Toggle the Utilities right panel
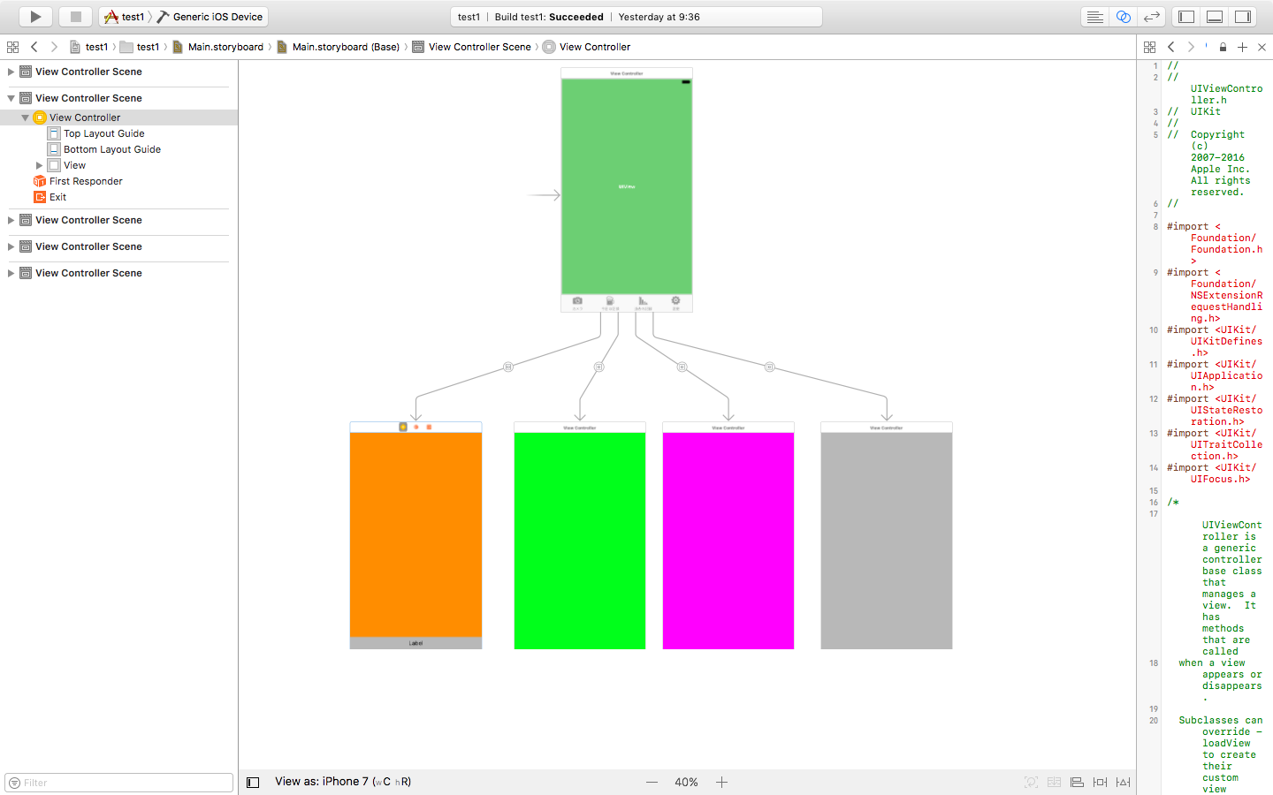 click(1243, 17)
